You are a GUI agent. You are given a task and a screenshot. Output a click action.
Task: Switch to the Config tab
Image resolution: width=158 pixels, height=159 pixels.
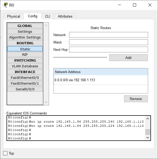coord(33,16)
